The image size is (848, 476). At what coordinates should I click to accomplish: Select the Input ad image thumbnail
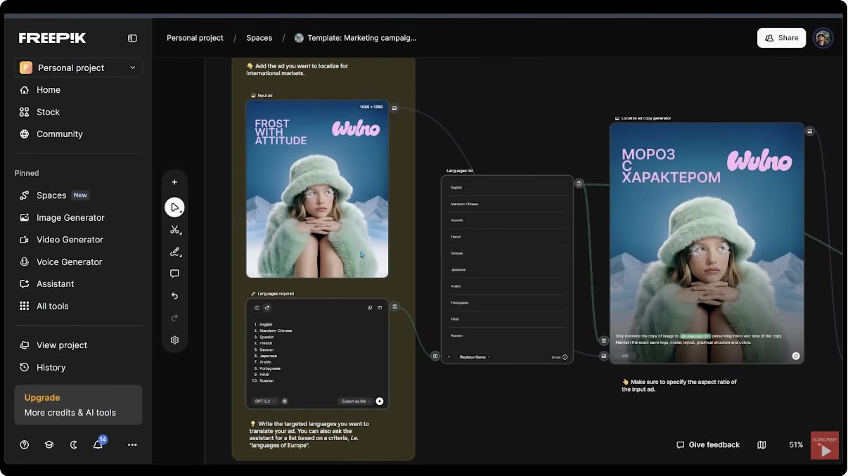[x=317, y=189]
